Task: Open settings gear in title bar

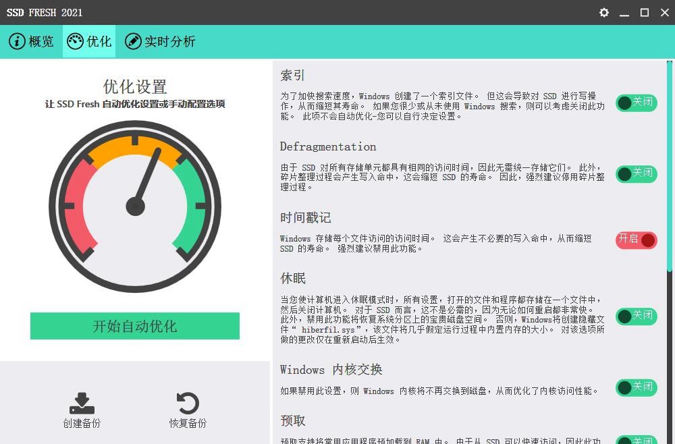Action: pos(604,12)
